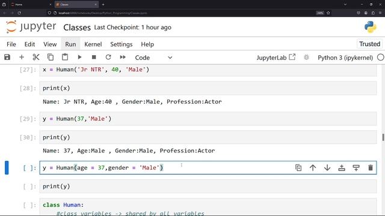Click the kernel status circle indicator

pyautogui.click(x=380, y=58)
